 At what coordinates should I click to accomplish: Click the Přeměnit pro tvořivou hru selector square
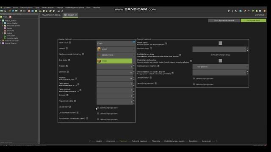coord(220,61)
